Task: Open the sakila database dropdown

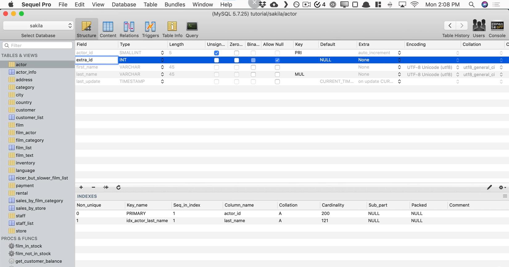Action: [38, 26]
